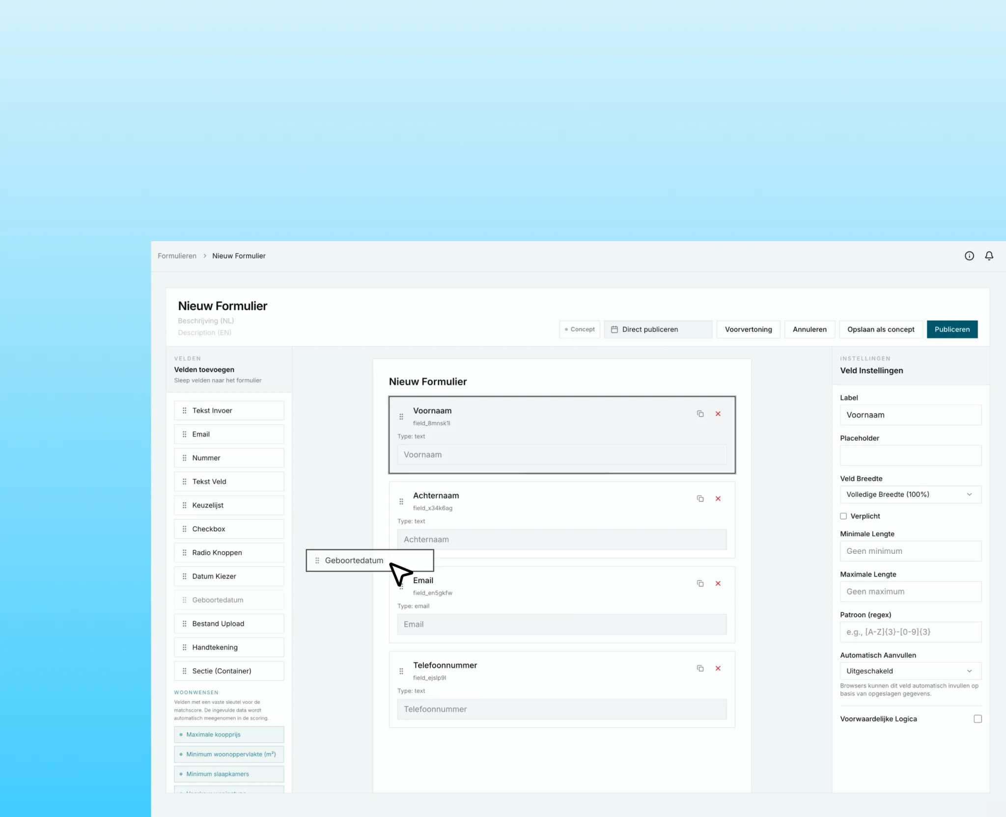Click the Placeholder input field
The image size is (1006, 817).
click(911, 456)
